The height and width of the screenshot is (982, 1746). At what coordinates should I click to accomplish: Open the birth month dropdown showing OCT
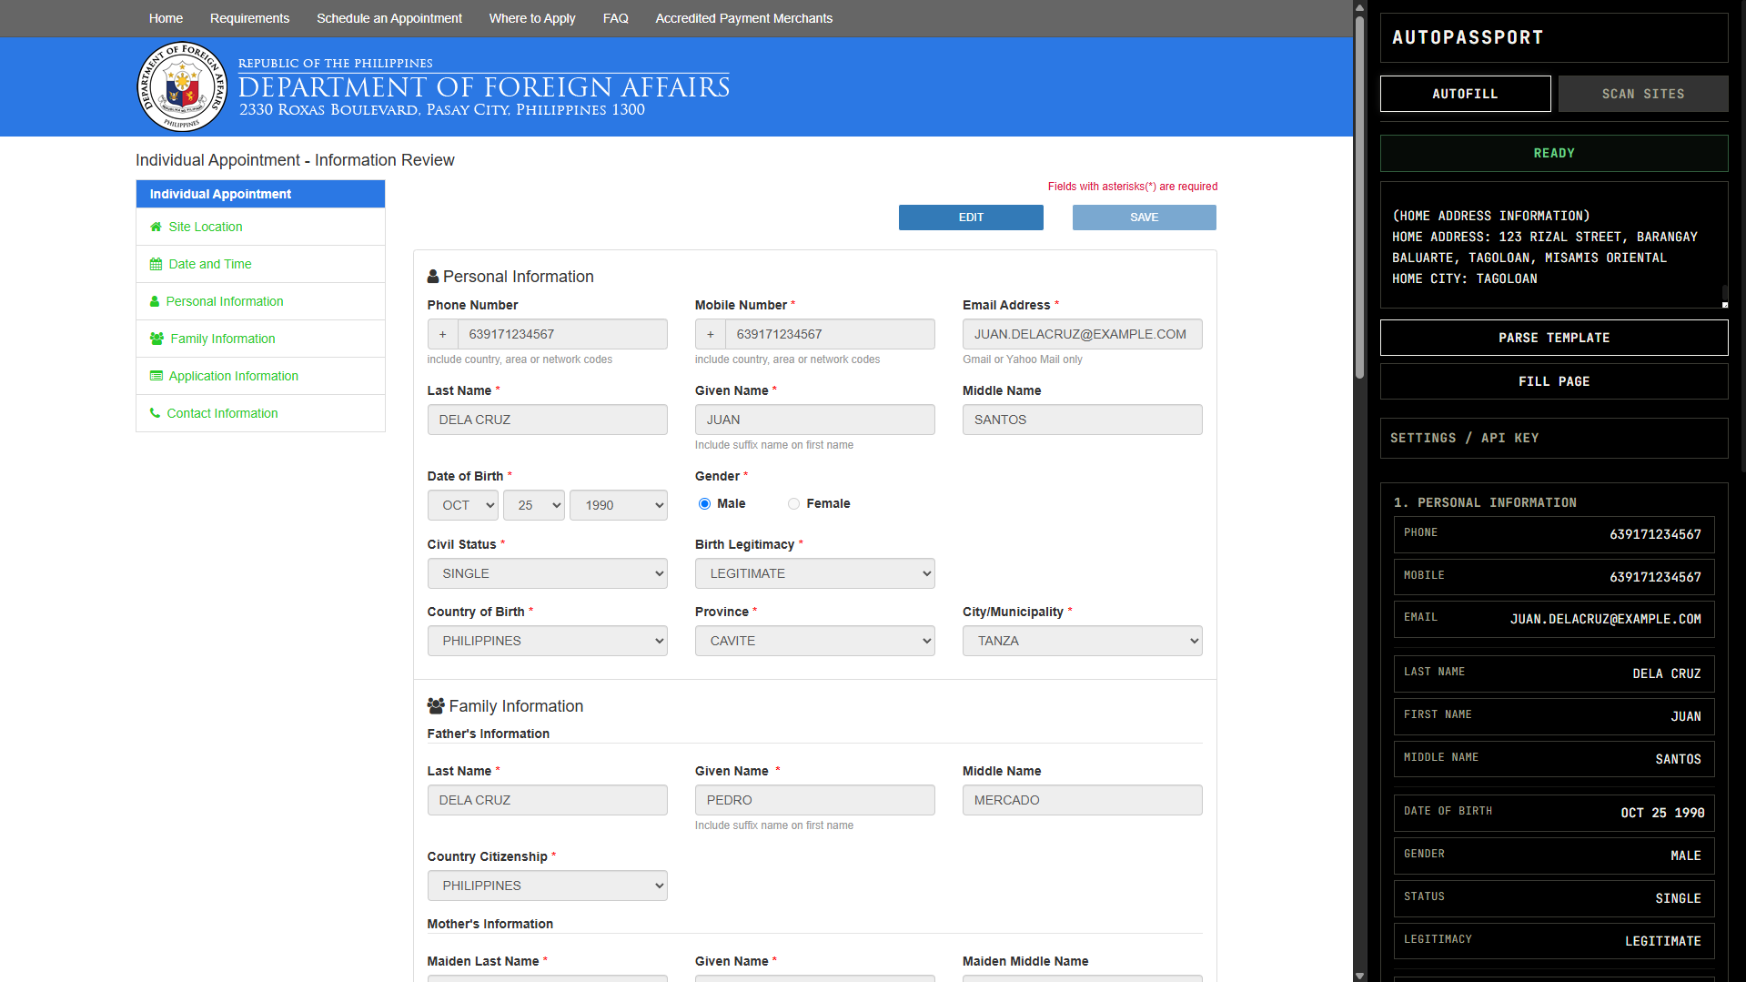(x=463, y=505)
